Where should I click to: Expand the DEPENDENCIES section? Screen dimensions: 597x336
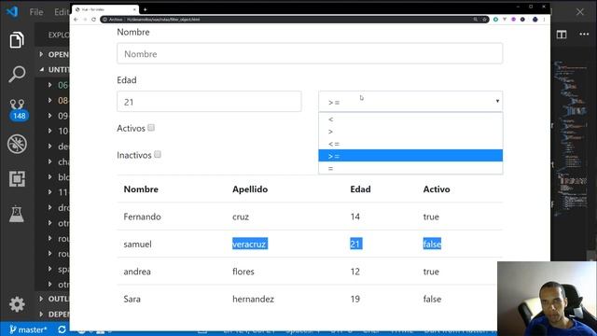[53, 315]
